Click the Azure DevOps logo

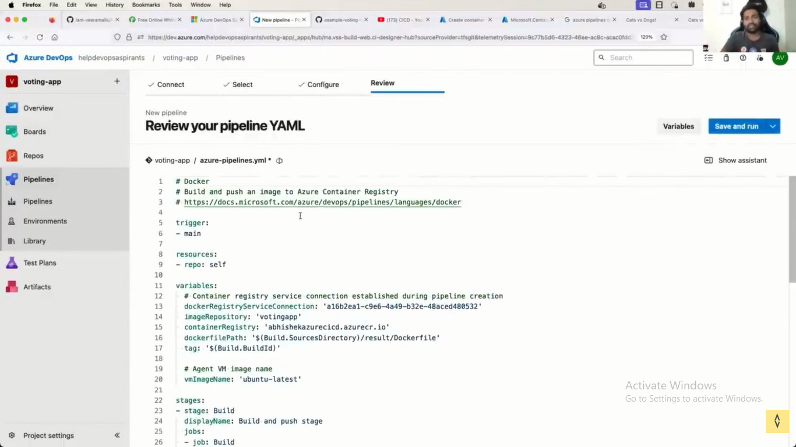pos(12,58)
